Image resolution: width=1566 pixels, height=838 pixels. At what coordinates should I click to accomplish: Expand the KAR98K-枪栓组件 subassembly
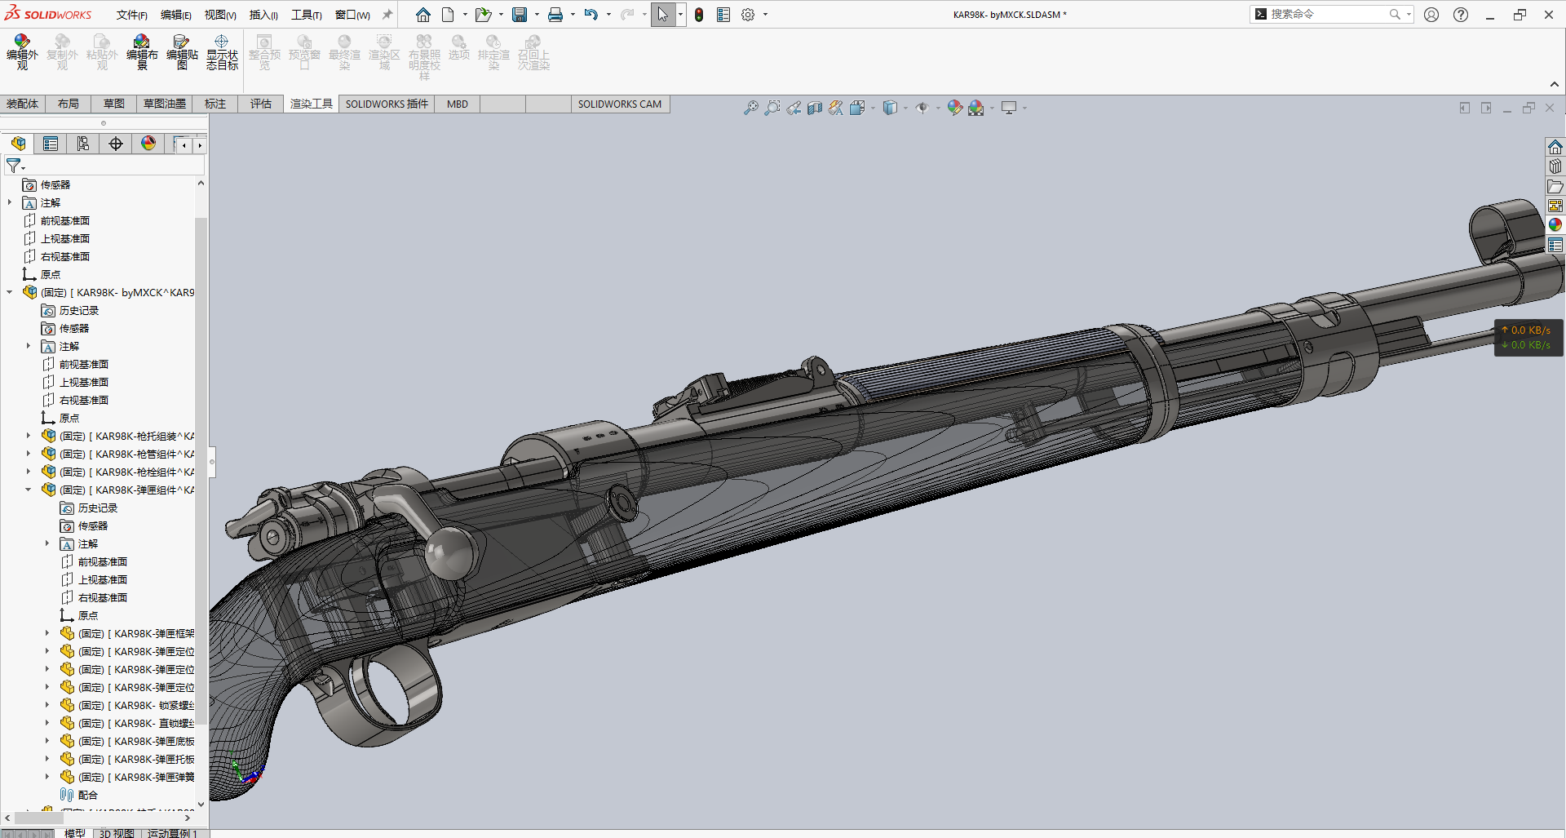click(x=29, y=472)
